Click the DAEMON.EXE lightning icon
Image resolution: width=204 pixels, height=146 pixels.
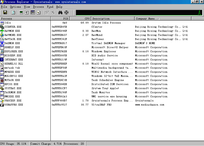[x=2, y=43]
